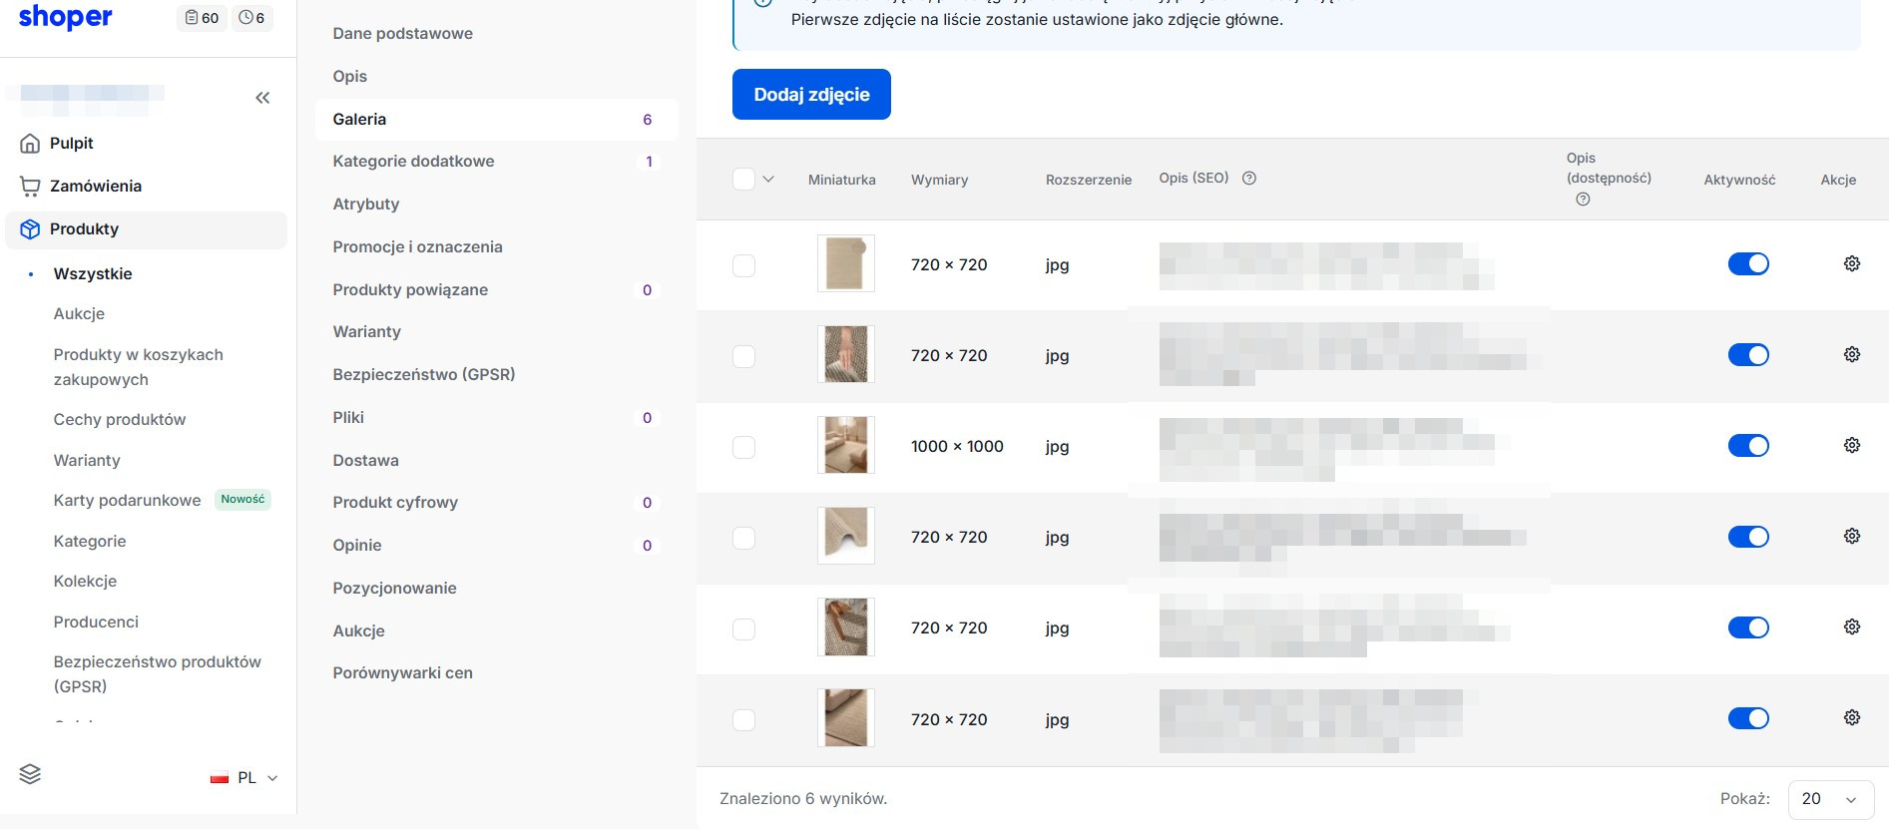The height and width of the screenshot is (829, 1889).
Task: Open the Zamówienia cart icon
Action: 30,186
